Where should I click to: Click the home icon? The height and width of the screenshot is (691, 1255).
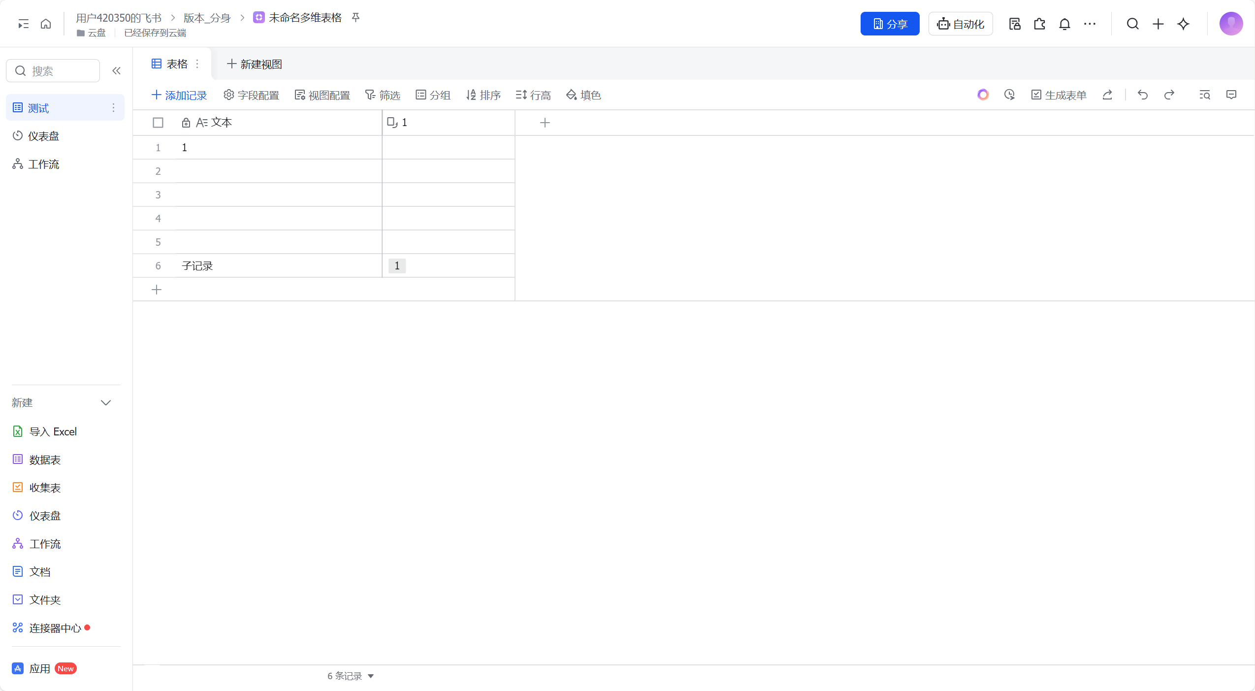pos(46,24)
